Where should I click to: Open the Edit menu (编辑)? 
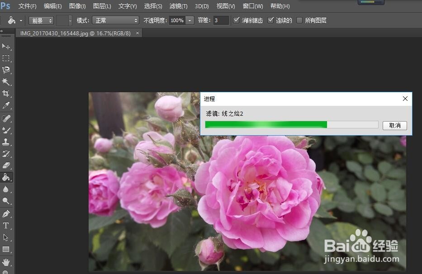[52, 6]
